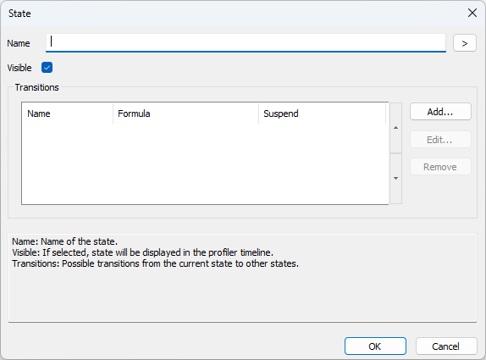Click the Name label left of input

tap(19, 43)
